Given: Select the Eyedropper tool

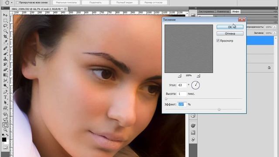Looking at the screenshot, I should (x=5, y=42).
